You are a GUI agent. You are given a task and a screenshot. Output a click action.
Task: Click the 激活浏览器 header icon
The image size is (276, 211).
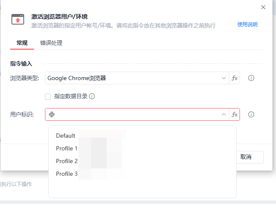(18, 19)
